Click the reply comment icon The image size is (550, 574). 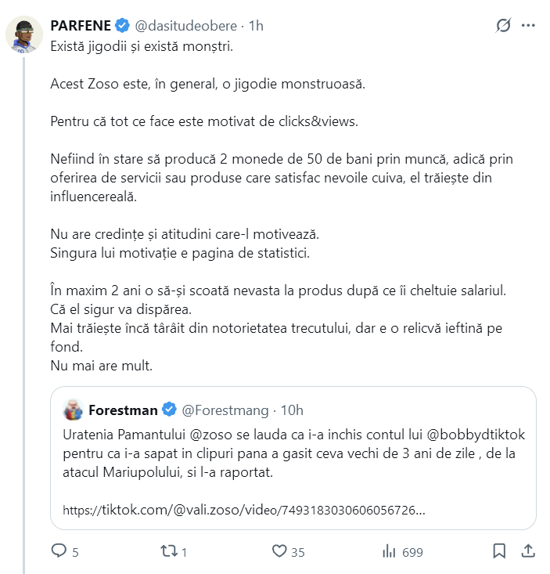(59, 551)
